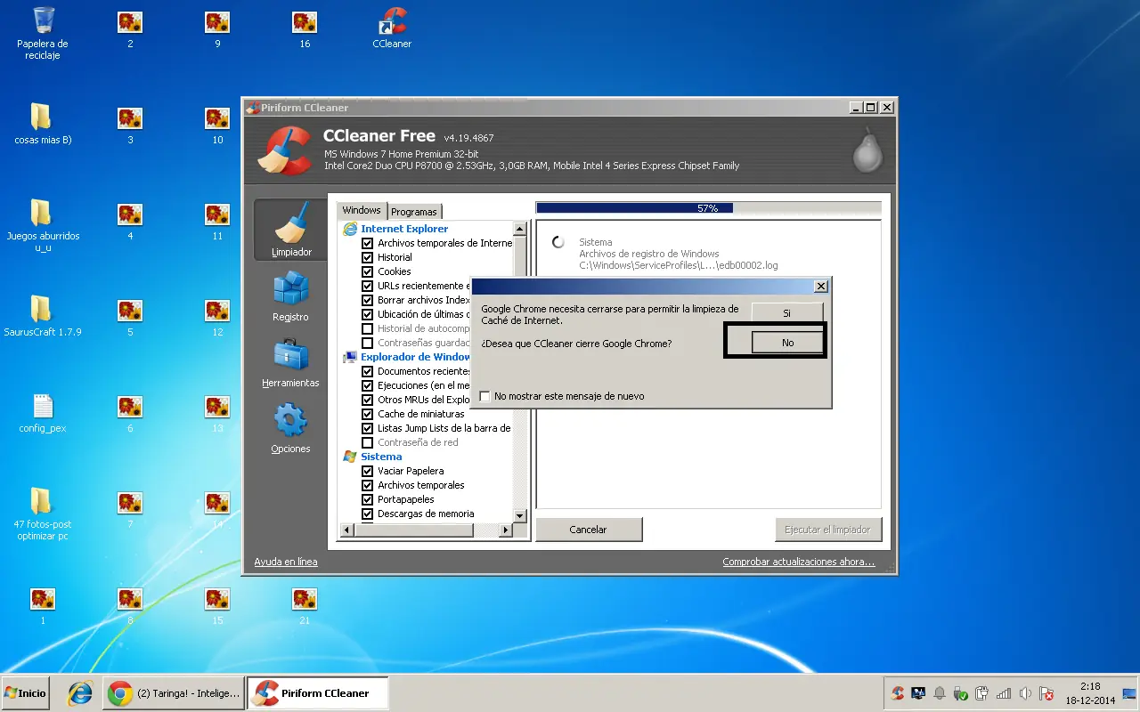
Task: Select the desktop image file named 10
Action: point(217,117)
